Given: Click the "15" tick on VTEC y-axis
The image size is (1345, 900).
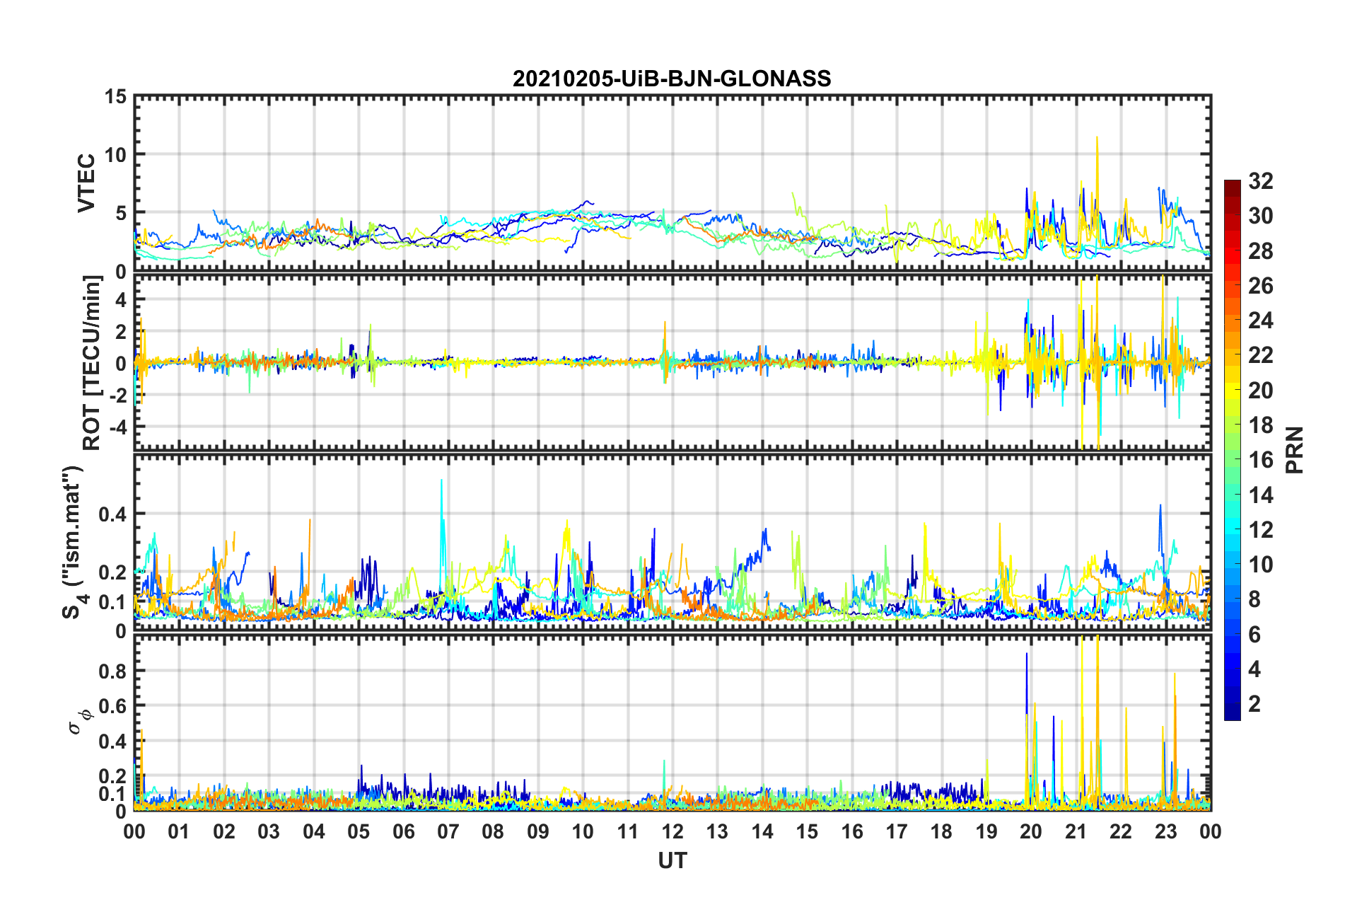Looking at the screenshot, I should pyautogui.click(x=116, y=96).
